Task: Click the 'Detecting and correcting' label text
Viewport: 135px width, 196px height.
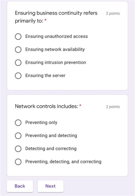Action: click(x=51, y=149)
